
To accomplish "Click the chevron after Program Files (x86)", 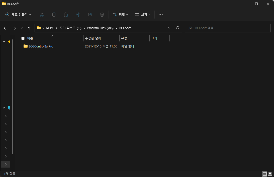I will pyautogui.click(x=116, y=28).
